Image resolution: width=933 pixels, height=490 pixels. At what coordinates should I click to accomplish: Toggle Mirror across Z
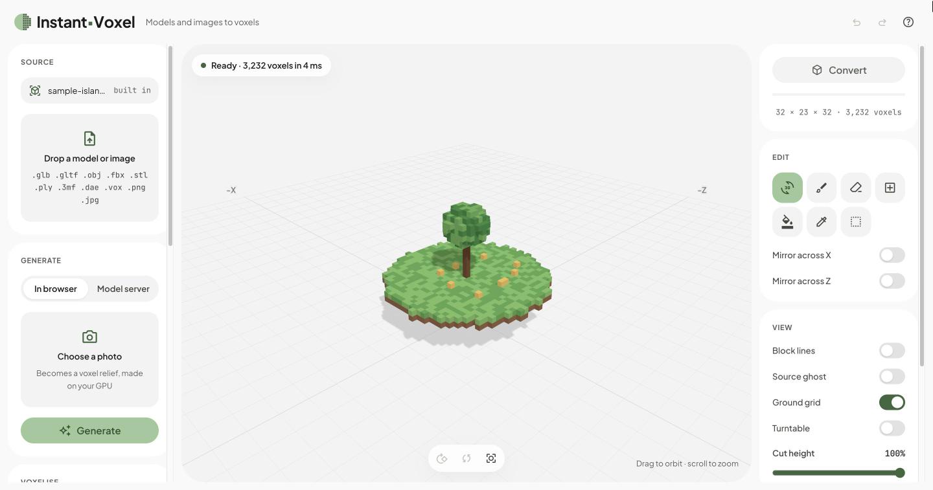point(892,281)
